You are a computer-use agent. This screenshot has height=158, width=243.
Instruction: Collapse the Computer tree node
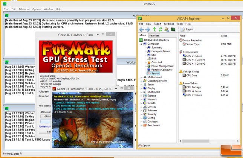click(x=141, y=44)
